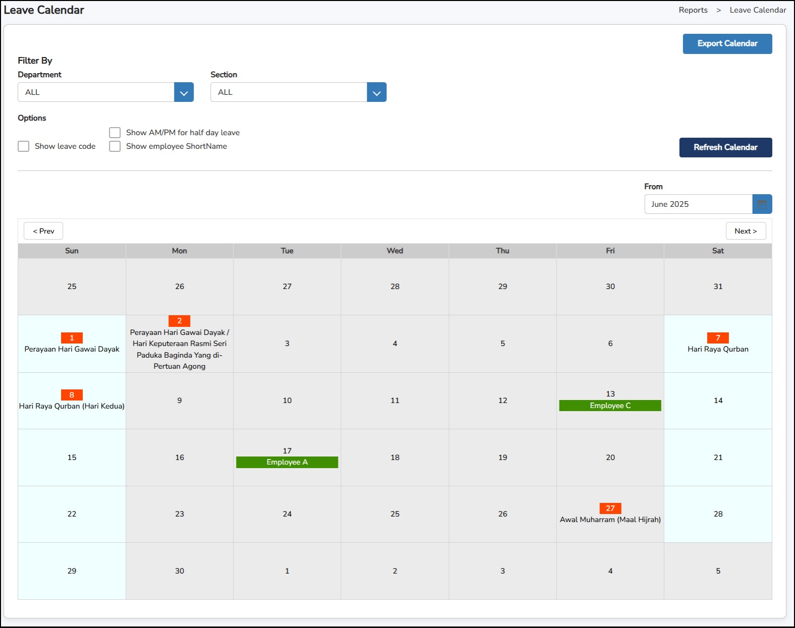Click the orange holiday badge for June 1
The height and width of the screenshot is (628, 795).
pyautogui.click(x=72, y=338)
